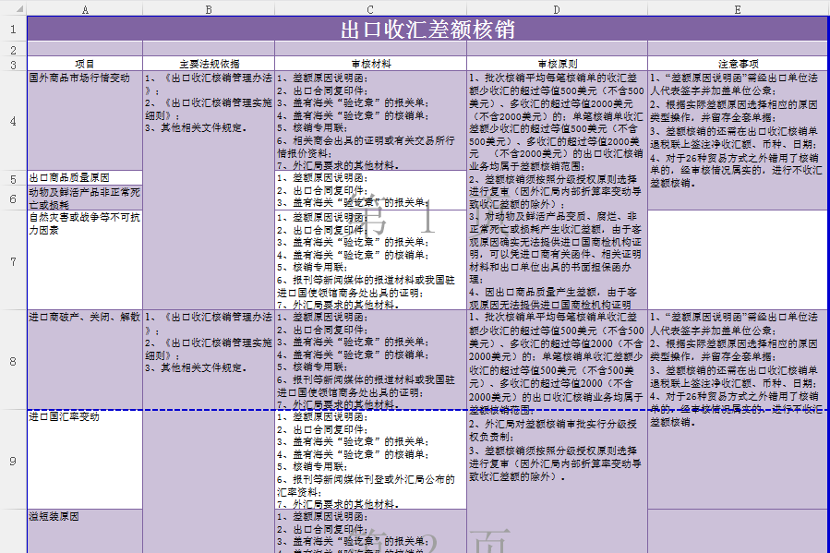Click the cell 出口商品质量原因

85,177
